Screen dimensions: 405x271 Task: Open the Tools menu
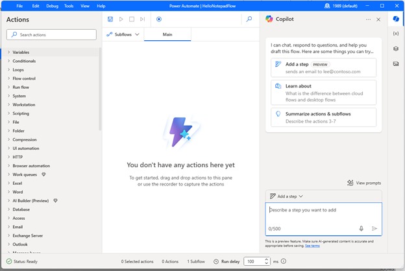coord(69,6)
